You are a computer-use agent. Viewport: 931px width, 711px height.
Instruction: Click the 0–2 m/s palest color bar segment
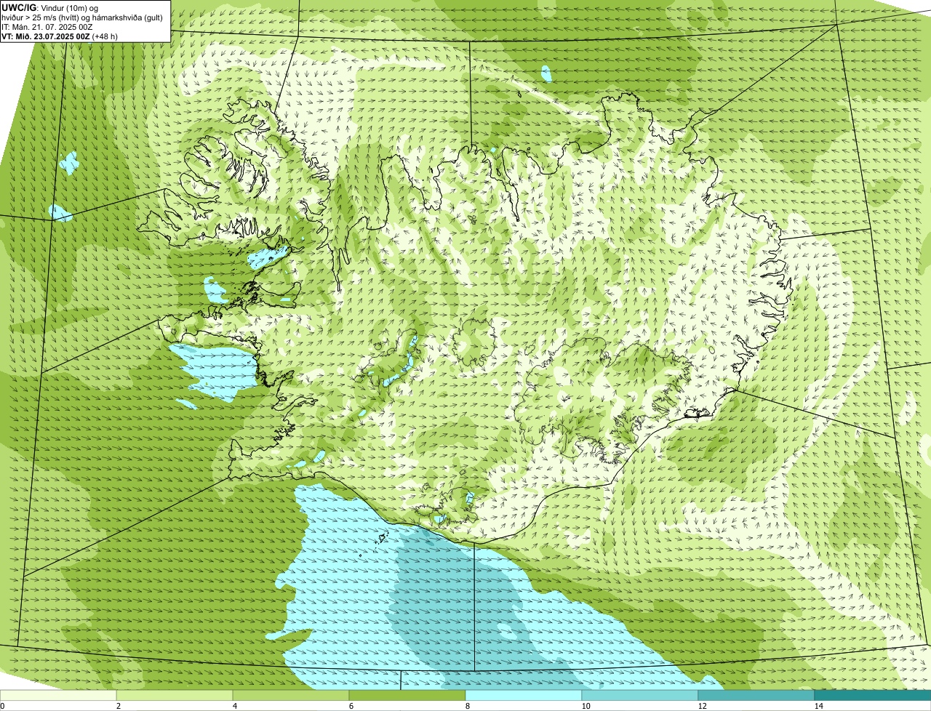[x=58, y=695]
